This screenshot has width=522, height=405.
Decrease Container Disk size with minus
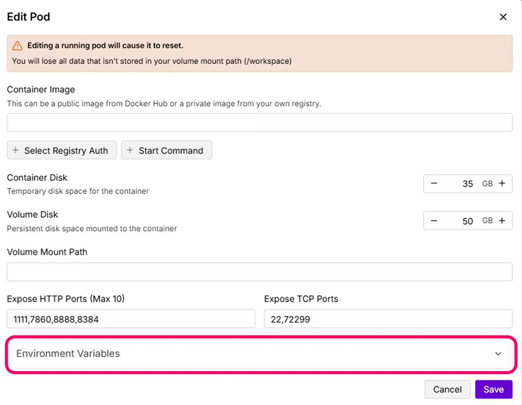click(434, 184)
